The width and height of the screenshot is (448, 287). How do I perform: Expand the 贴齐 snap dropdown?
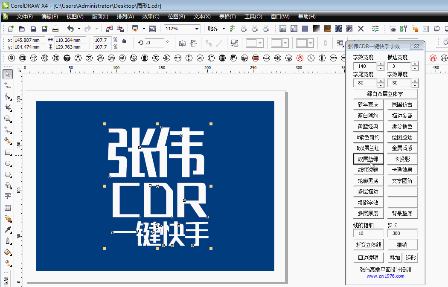point(224,29)
